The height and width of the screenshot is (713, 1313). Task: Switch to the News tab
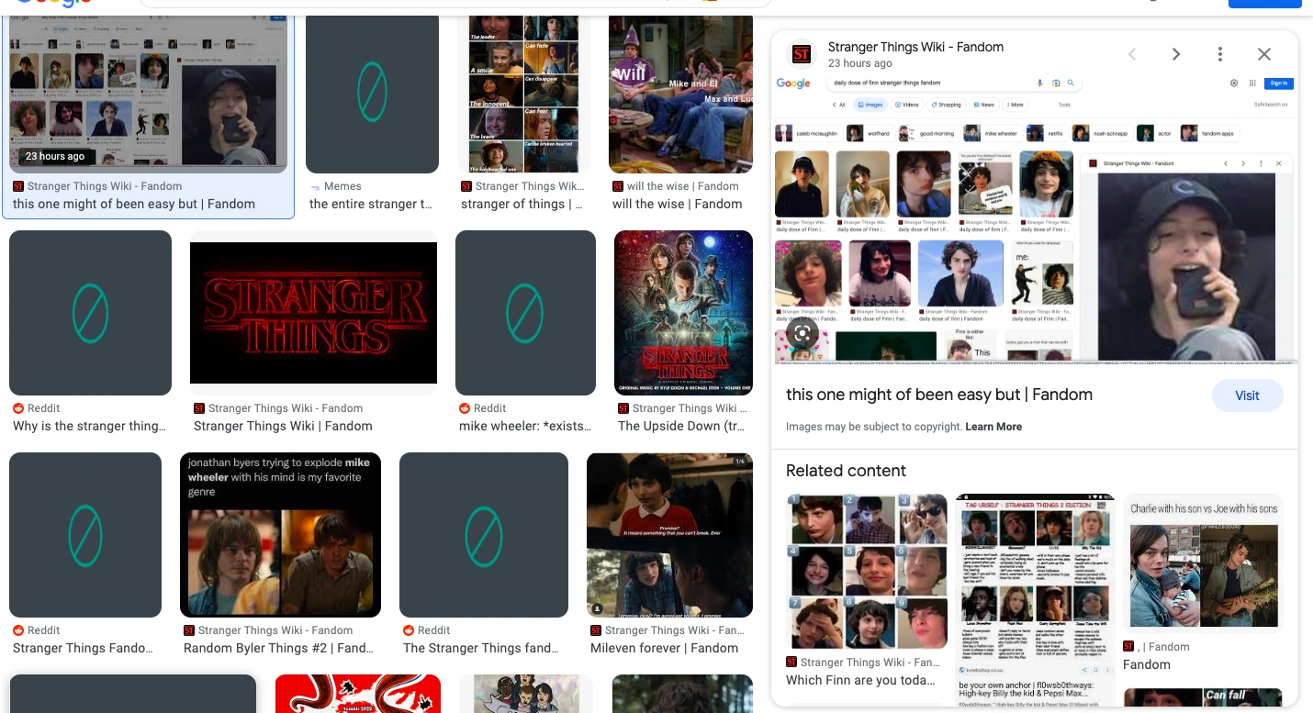(984, 105)
